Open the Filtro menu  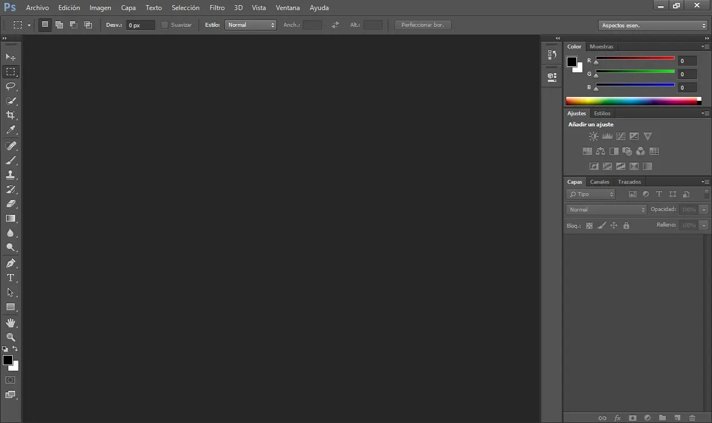[x=217, y=7]
